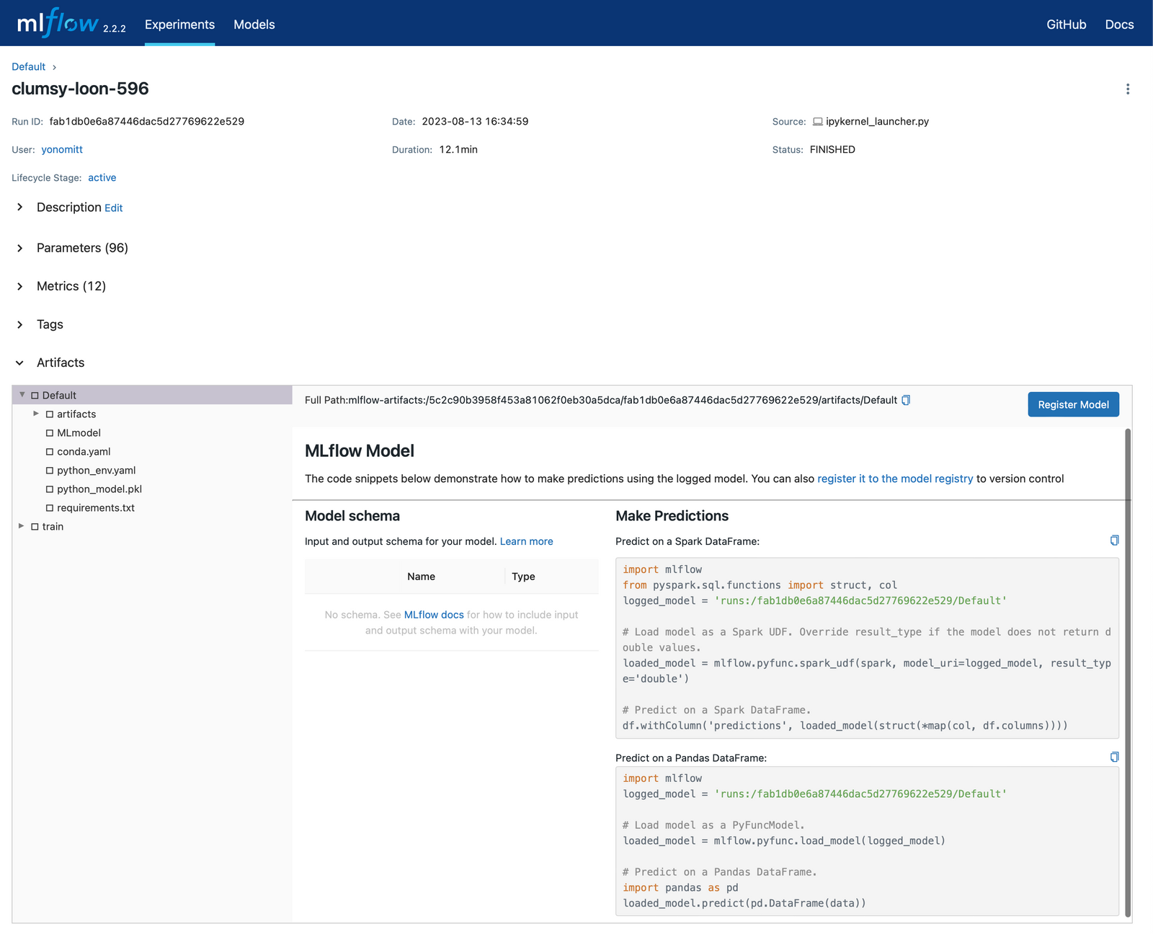Open the GitHub page
Viewport: 1153px width, 934px height.
1067,24
